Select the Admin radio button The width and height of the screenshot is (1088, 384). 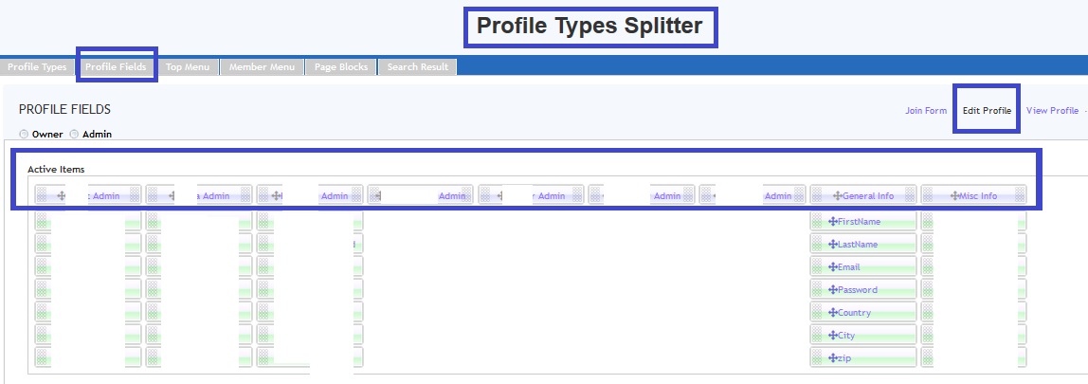(74, 135)
